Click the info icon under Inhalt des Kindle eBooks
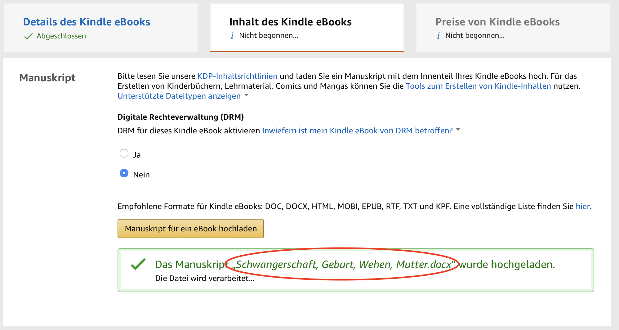 point(232,35)
